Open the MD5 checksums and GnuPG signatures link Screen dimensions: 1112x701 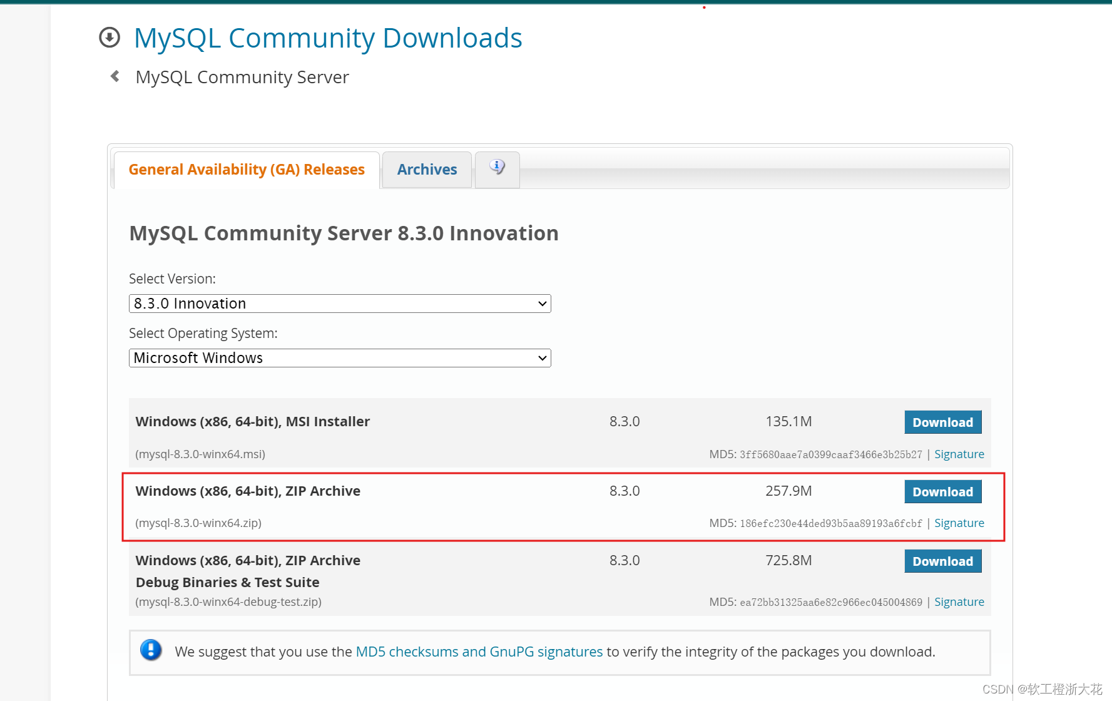click(x=479, y=651)
